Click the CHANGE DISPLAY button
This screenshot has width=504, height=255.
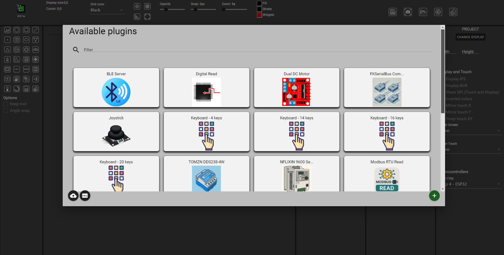470,37
